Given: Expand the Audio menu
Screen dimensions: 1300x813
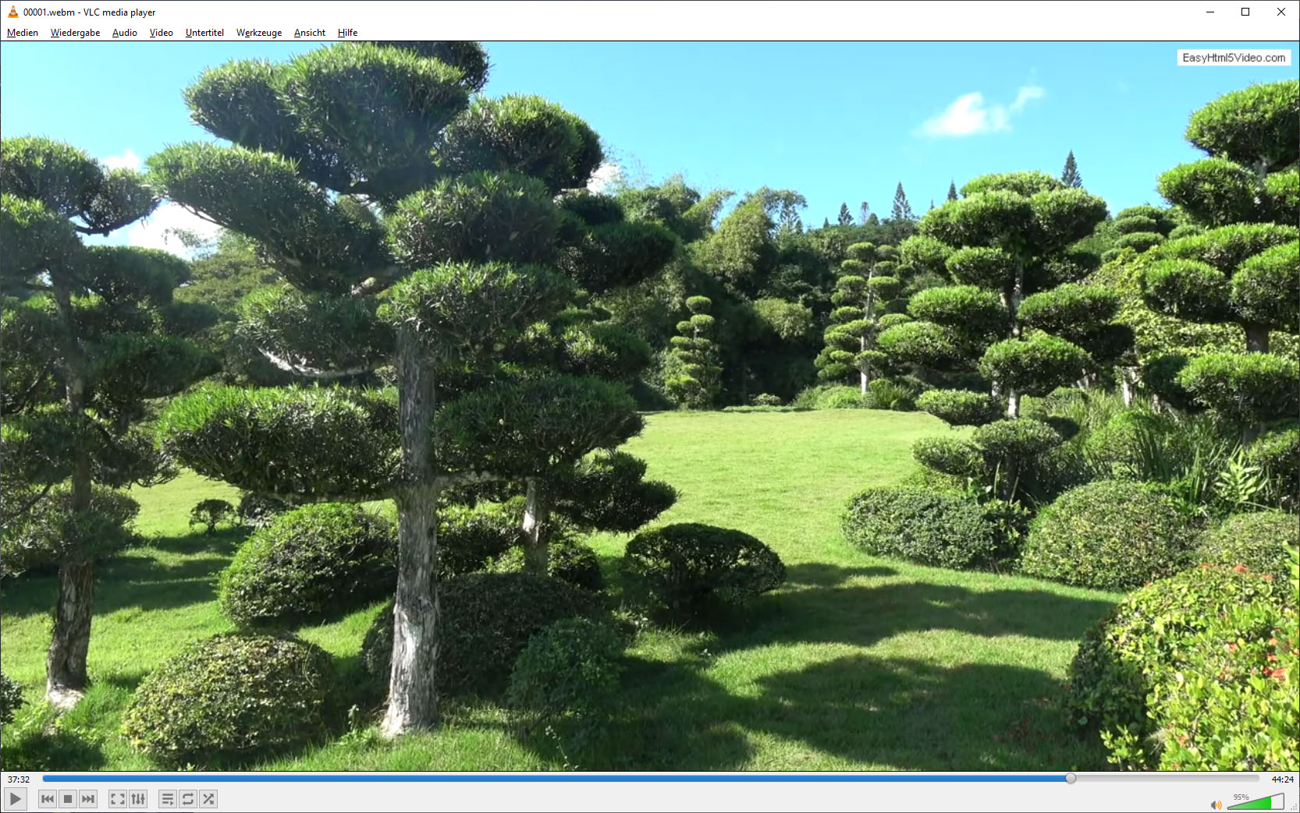Looking at the screenshot, I should pyautogui.click(x=124, y=33).
